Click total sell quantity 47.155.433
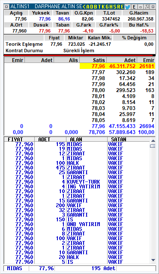159x274 pixels. pos(122,126)
